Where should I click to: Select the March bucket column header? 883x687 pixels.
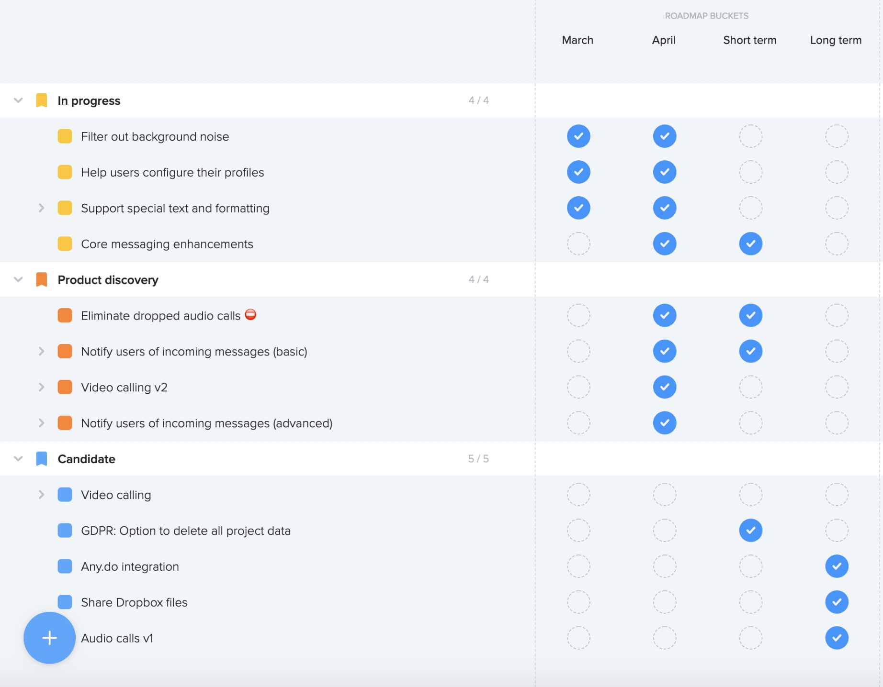(x=577, y=40)
